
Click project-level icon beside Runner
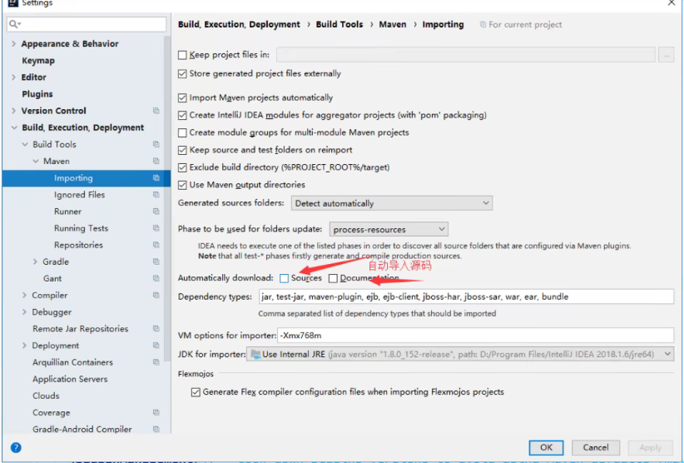tap(156, 212)
